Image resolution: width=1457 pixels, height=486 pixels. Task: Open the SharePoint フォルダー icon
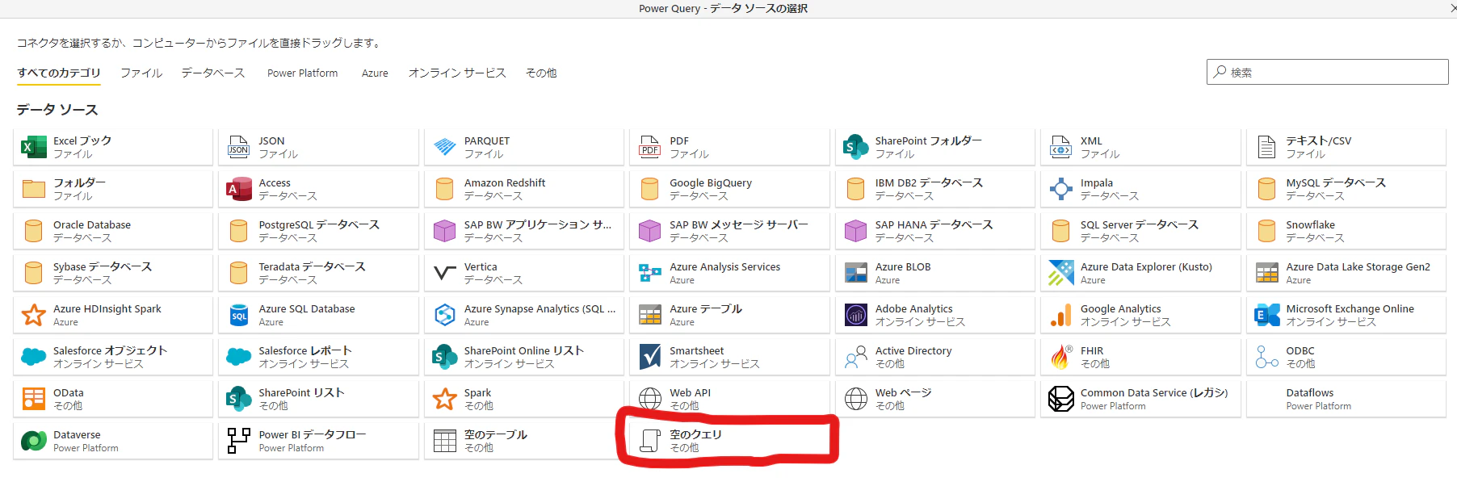[855, 147]
